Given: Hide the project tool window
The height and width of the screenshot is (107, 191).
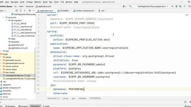Looking at the screenshot, I should tap(34, 11).
